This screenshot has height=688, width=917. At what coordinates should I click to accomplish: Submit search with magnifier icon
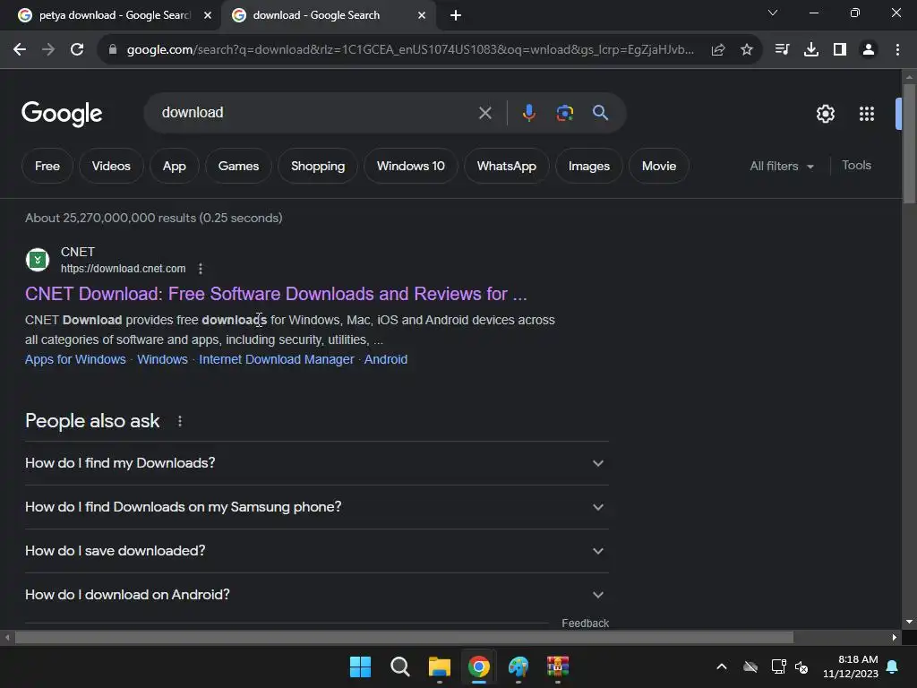click(x=601, y=112)
